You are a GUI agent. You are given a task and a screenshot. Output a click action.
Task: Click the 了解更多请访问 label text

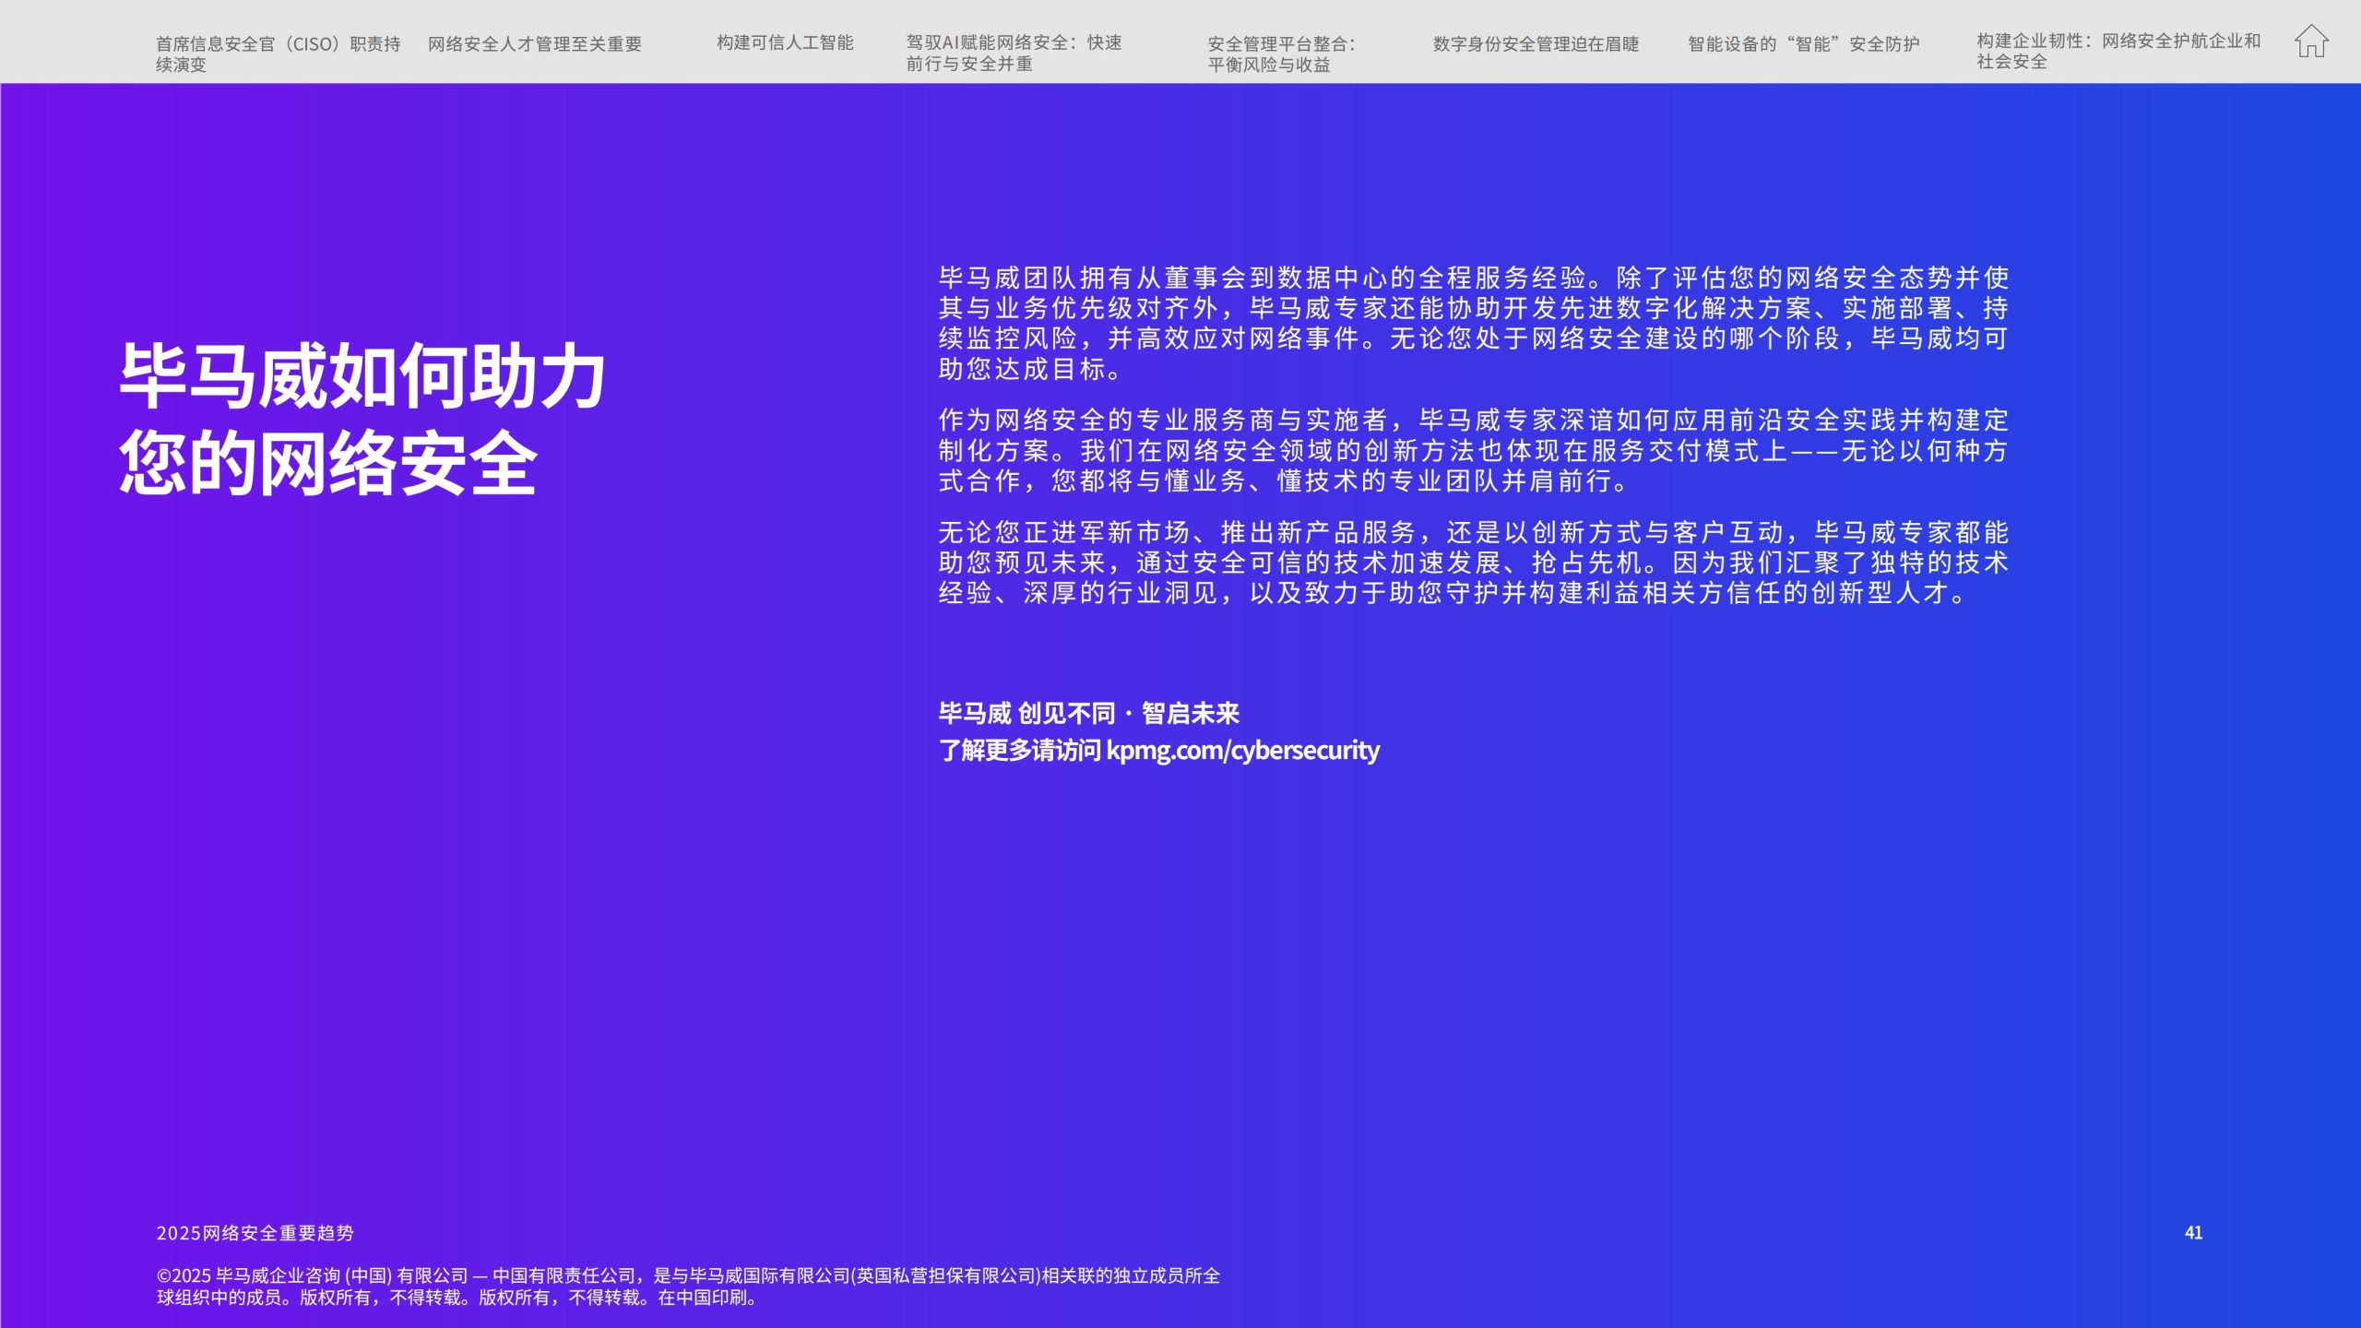1019,750
